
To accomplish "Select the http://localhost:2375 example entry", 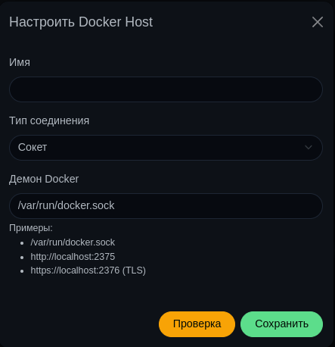I will click(73, 257).
